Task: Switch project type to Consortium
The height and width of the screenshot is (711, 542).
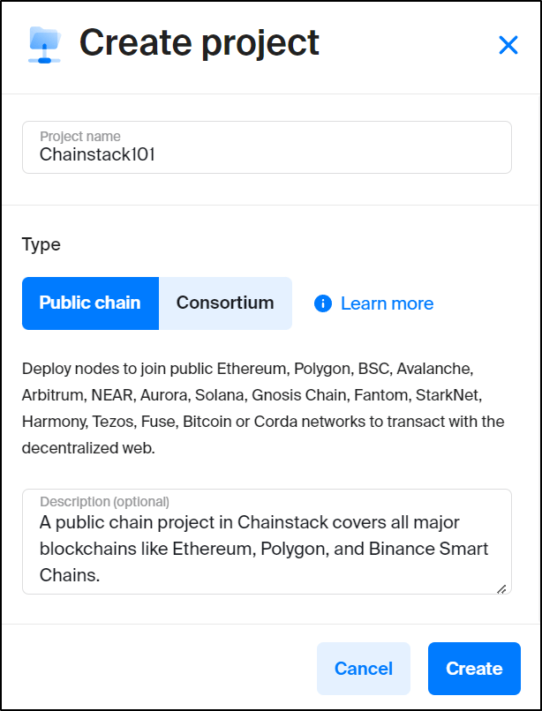Action: (x=225, y=303)
